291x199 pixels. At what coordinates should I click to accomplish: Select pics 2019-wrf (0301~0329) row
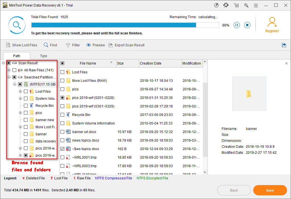pyautogui.click(x=131, y=106)
